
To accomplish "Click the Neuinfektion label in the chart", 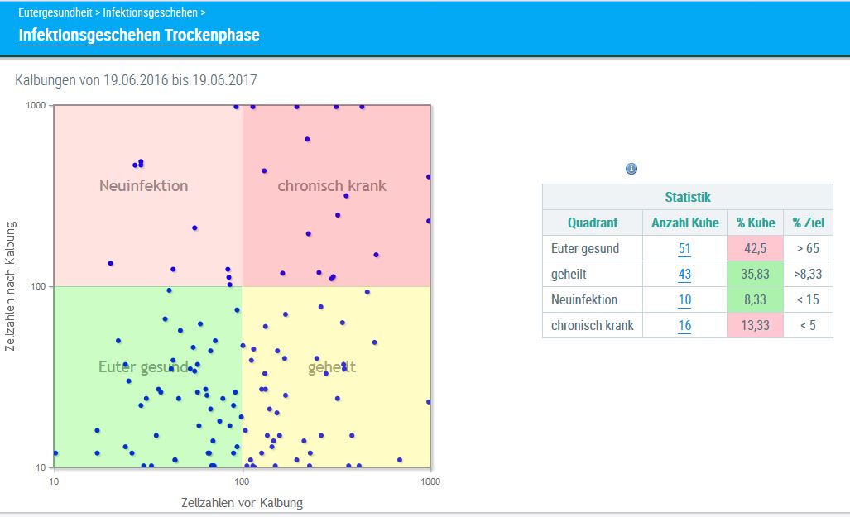I will [143, 185].
